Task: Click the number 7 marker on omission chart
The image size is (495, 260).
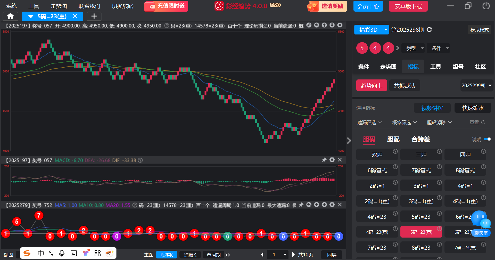Action: click(39, 215)
